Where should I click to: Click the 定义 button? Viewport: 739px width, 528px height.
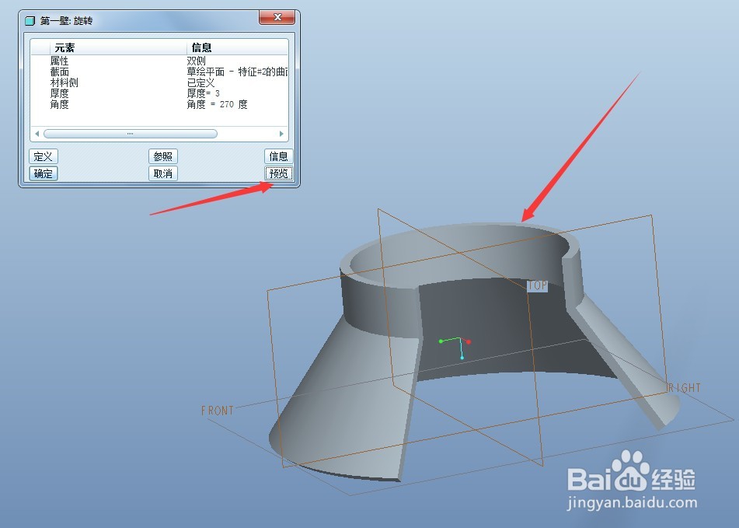pyautogui.click(x=44, y=156)
